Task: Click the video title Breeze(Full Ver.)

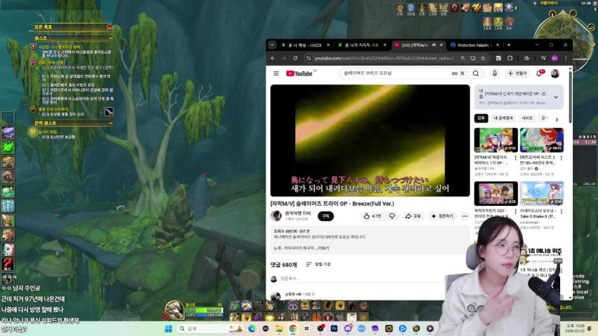Action: (332, 204)
